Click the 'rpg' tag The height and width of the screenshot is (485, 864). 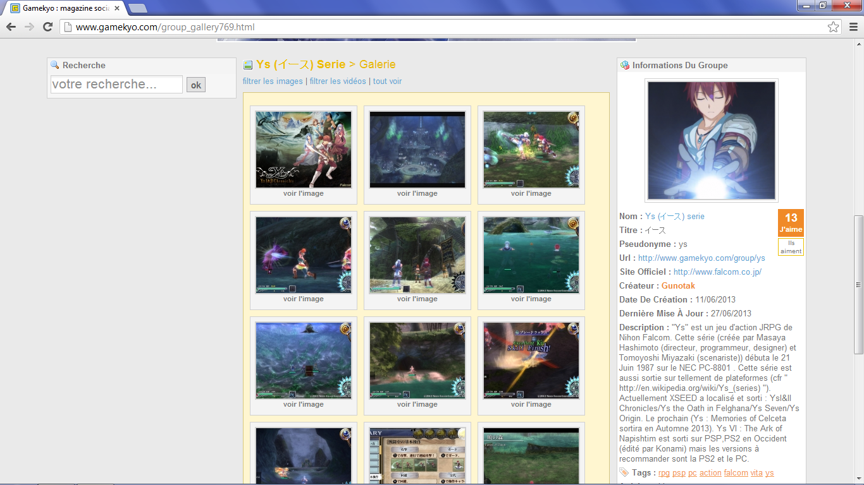664,473
